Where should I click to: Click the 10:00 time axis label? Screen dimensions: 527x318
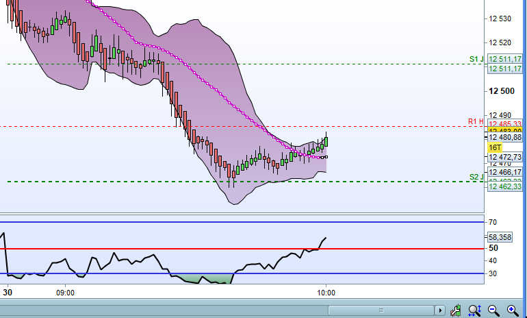[326, 293]
